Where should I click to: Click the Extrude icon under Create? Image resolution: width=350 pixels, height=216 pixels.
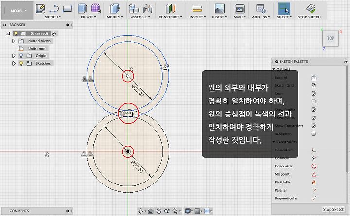pos(83,9)
